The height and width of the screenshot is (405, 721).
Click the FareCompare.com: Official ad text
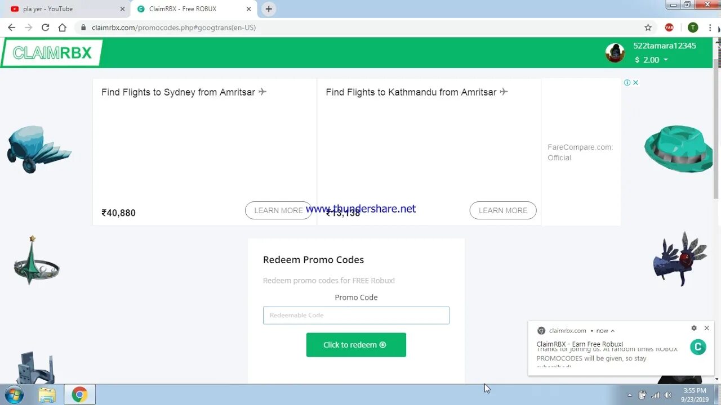point(580,152)
